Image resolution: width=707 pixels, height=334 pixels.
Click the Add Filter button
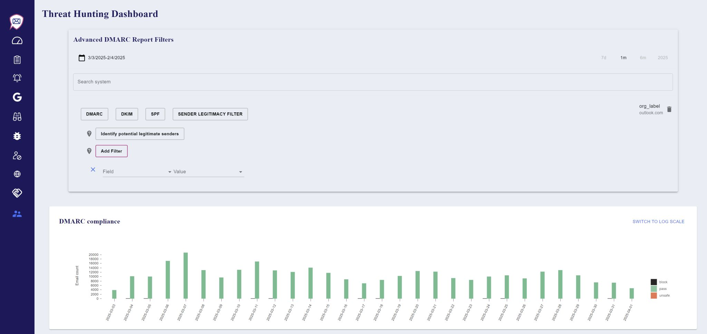pyautogui.click(x=111, y=151)
